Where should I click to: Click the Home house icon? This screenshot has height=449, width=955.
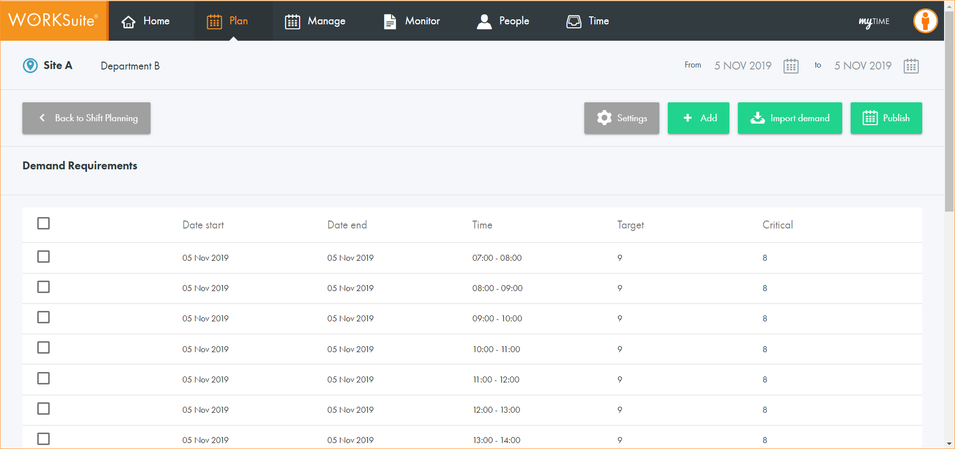click(129, 21)
